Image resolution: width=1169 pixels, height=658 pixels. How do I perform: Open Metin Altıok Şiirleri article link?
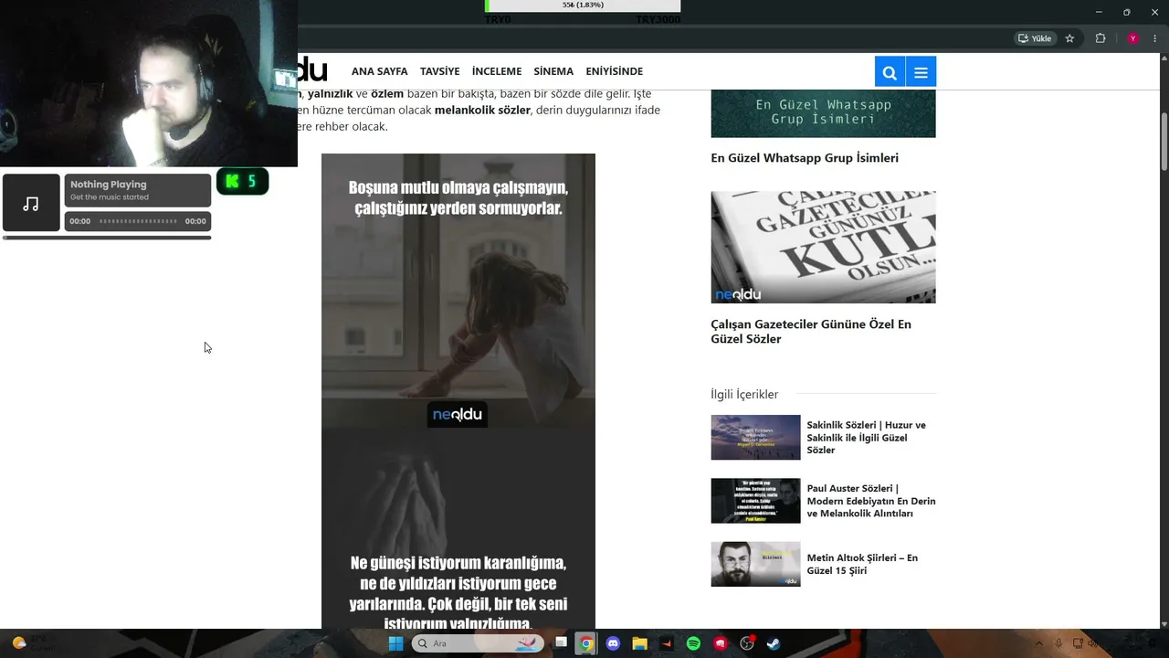(x=862, y=564)
